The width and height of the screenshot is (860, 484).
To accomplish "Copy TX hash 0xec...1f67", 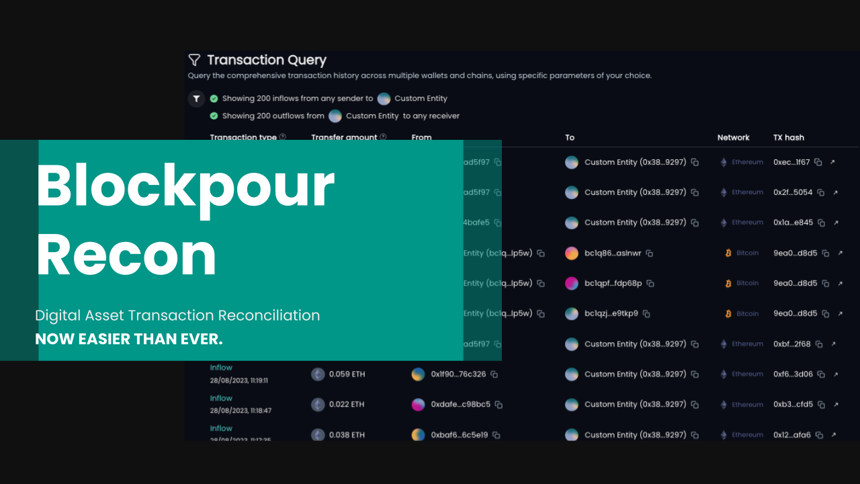I will pos(819,162).
